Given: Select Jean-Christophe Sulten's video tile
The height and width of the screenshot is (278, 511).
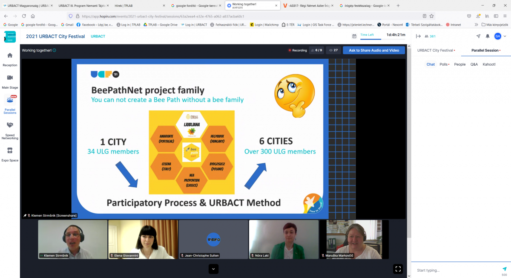Looking at the screenshot, I should point(213,239).
